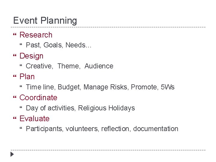Screen dimensions: 216x162
Task: Click the Evaluate heading text
Action: (x=34, y=119)
